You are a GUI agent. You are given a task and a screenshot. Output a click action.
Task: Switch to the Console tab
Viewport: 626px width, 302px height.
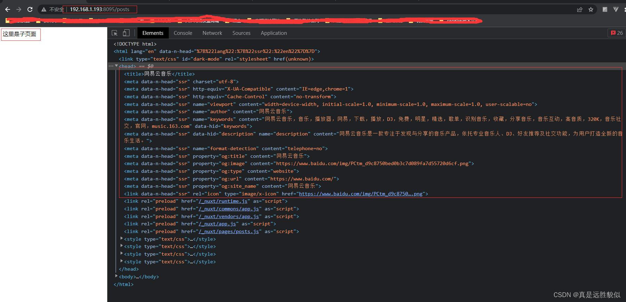pyautogui.click(x=183, y=33)
